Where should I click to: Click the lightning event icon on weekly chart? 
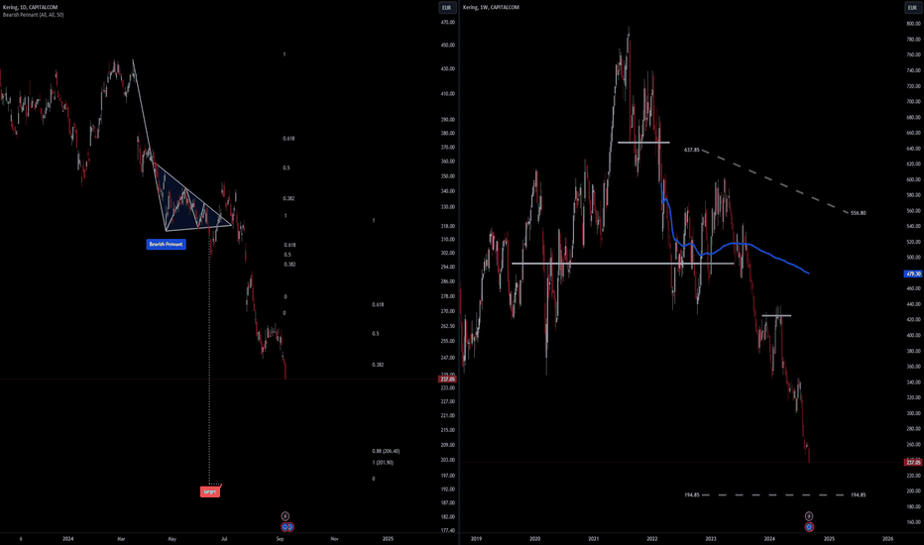809,516
